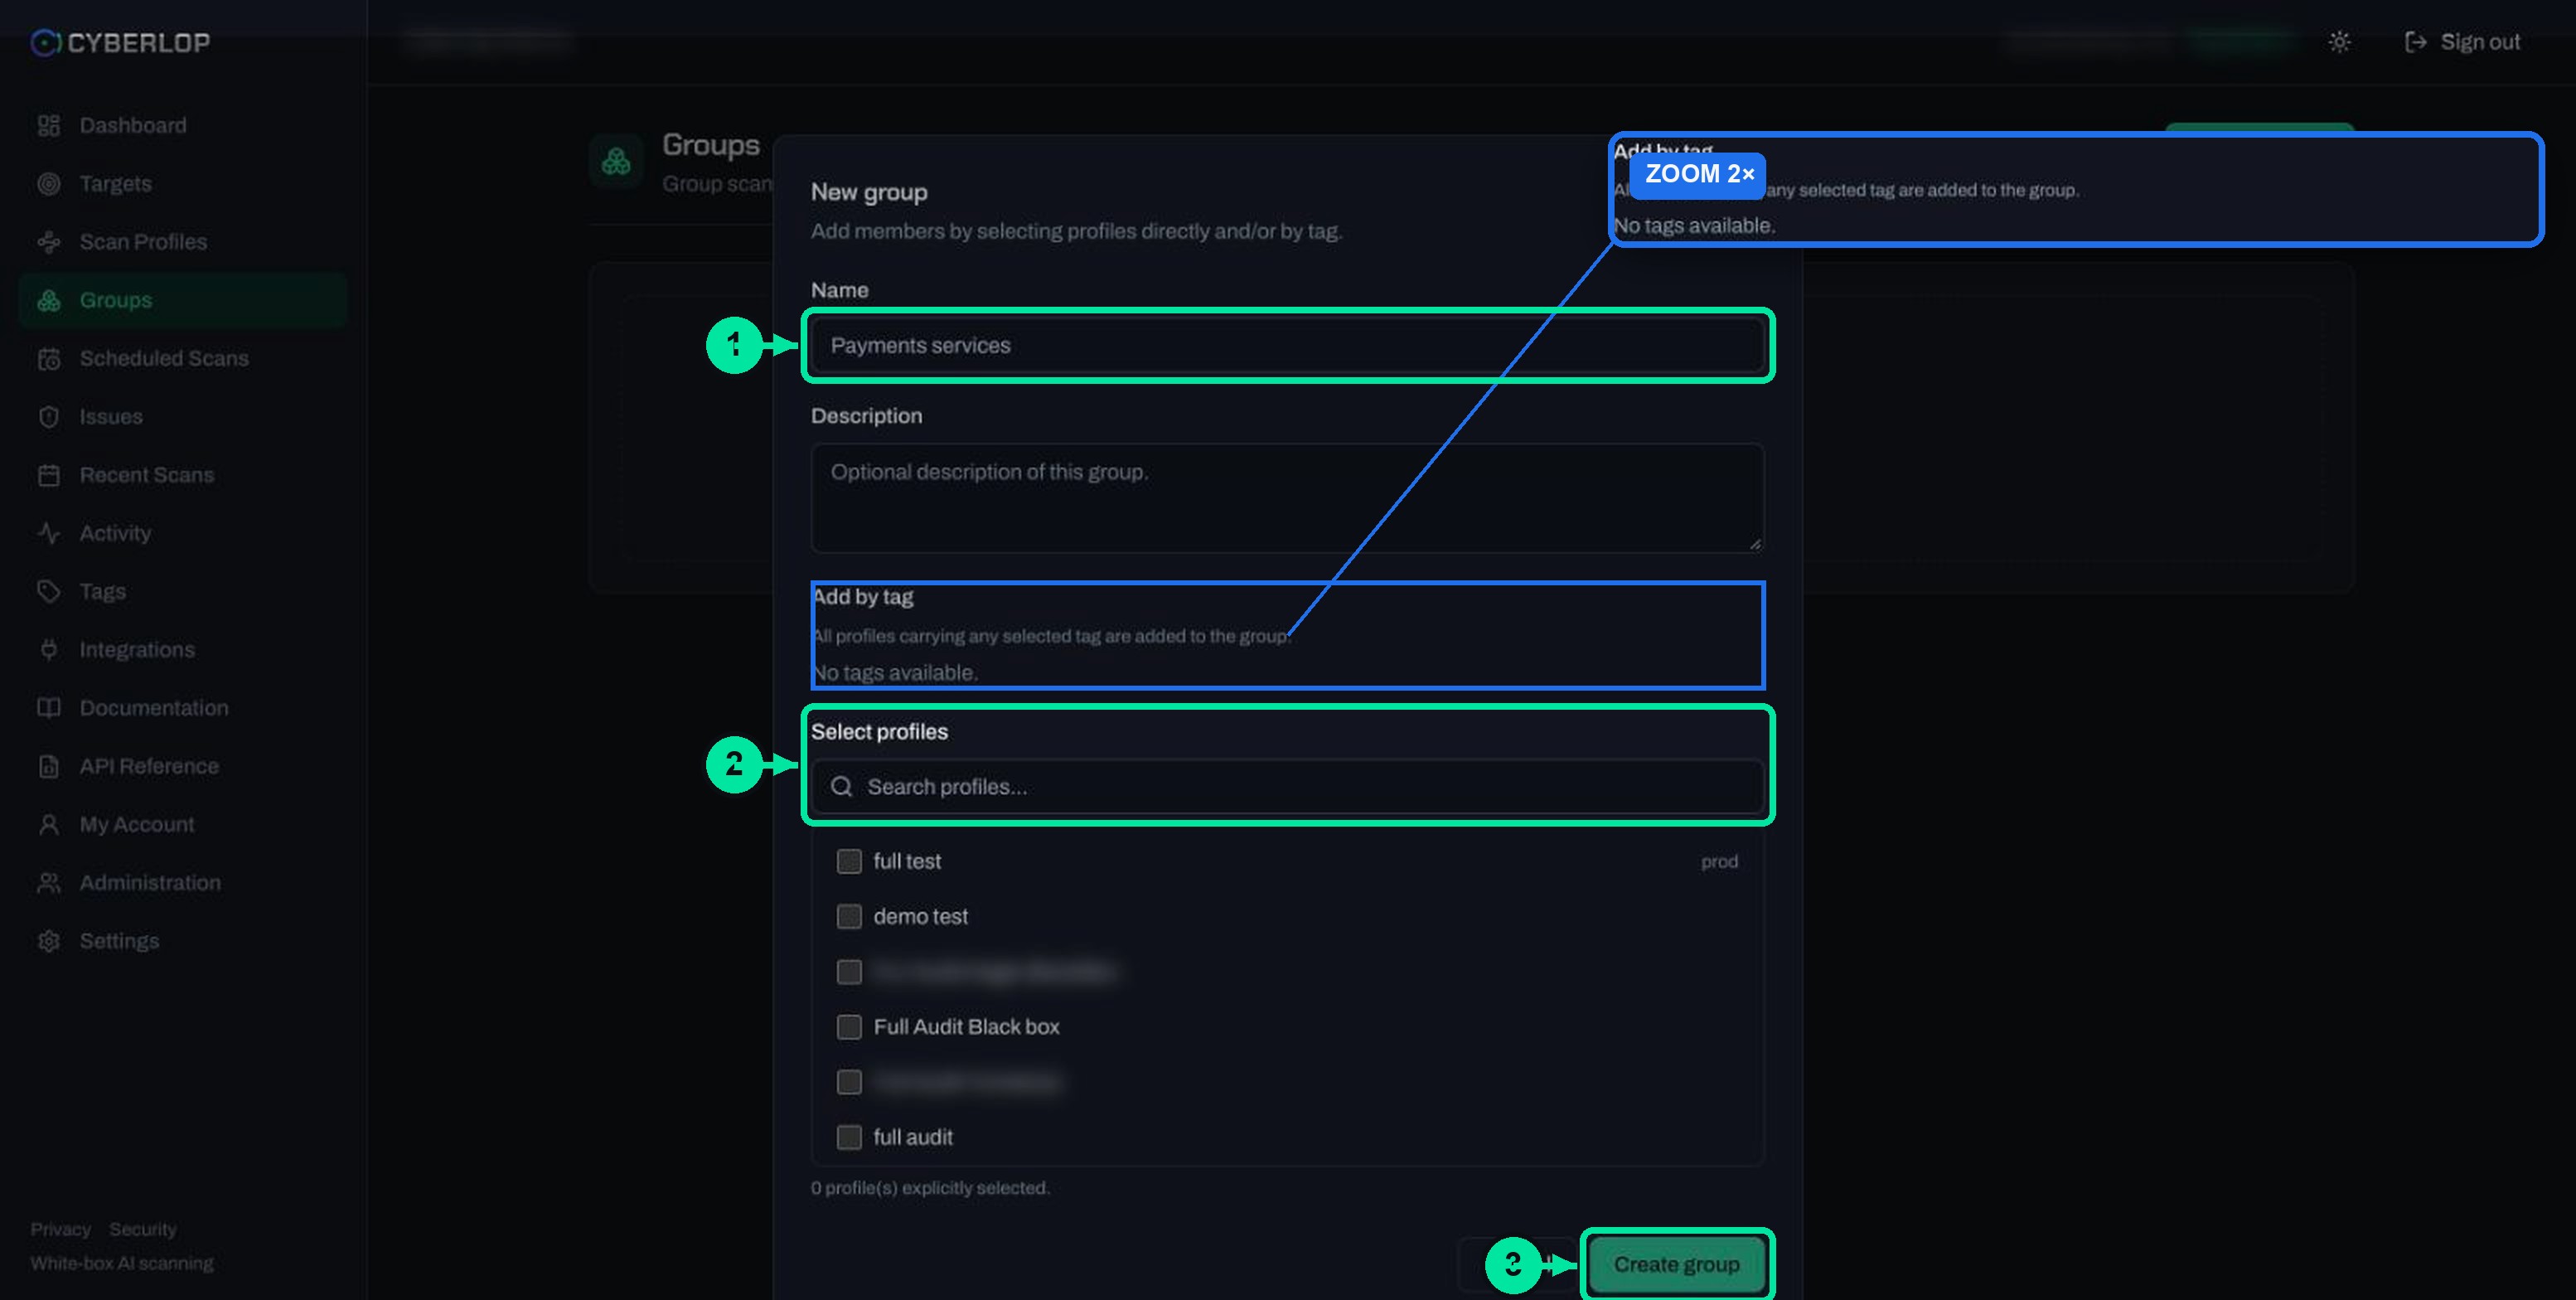Screen dimensions: 2576x1300
Task: Click the Groups page icon tile
Action: tap(616, 161)
